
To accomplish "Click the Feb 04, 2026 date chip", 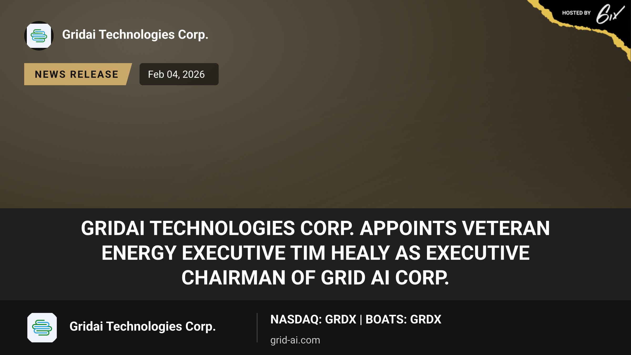I will tap(179, 74).
